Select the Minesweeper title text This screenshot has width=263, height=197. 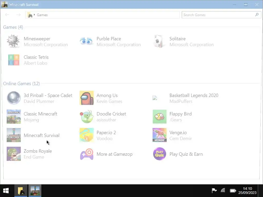[x=37, y=39]
